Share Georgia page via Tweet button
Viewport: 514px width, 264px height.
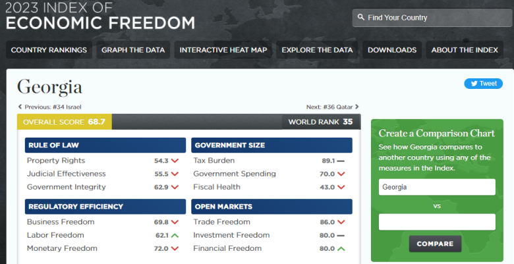(x=483, y=84)
